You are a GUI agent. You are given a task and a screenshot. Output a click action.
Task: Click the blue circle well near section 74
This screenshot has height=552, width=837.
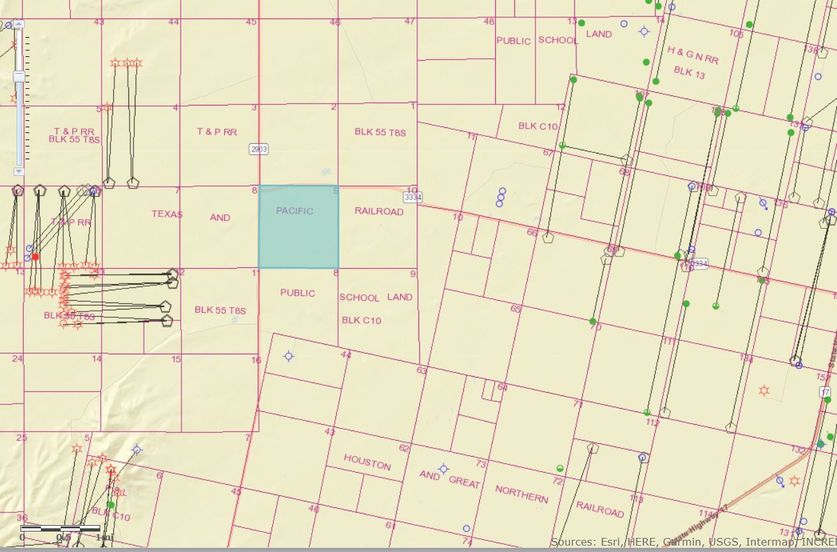click(466, 528)
